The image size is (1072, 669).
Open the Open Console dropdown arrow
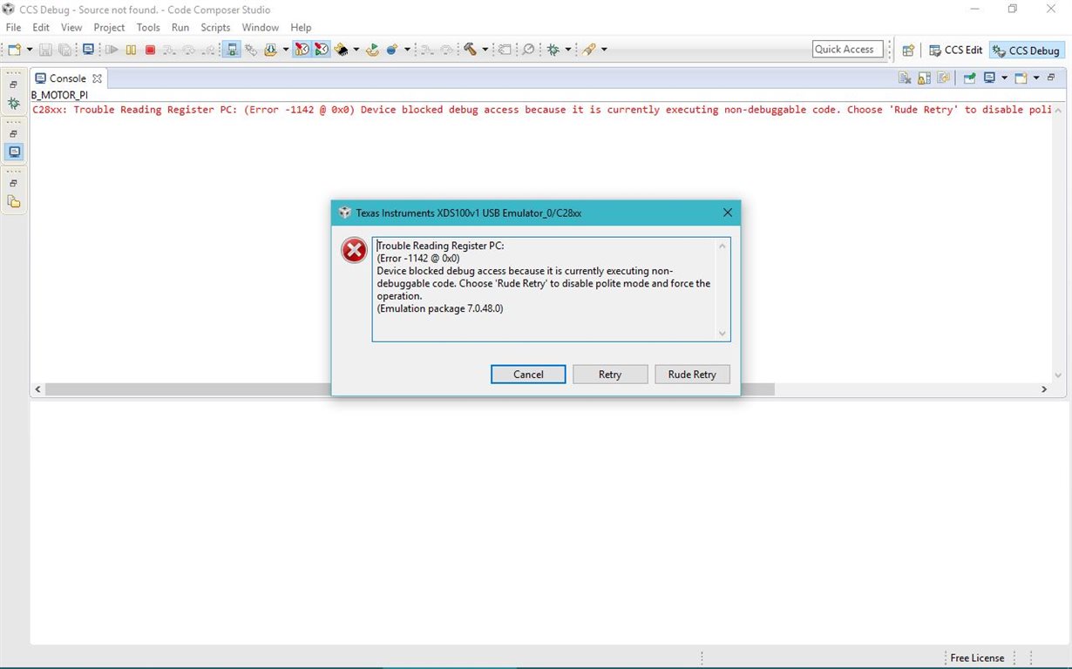1036,78
